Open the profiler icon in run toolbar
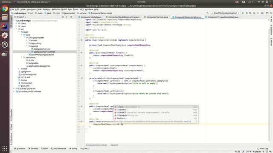The width and height of the screenshot is (273, 153). (x=254, y=13)
